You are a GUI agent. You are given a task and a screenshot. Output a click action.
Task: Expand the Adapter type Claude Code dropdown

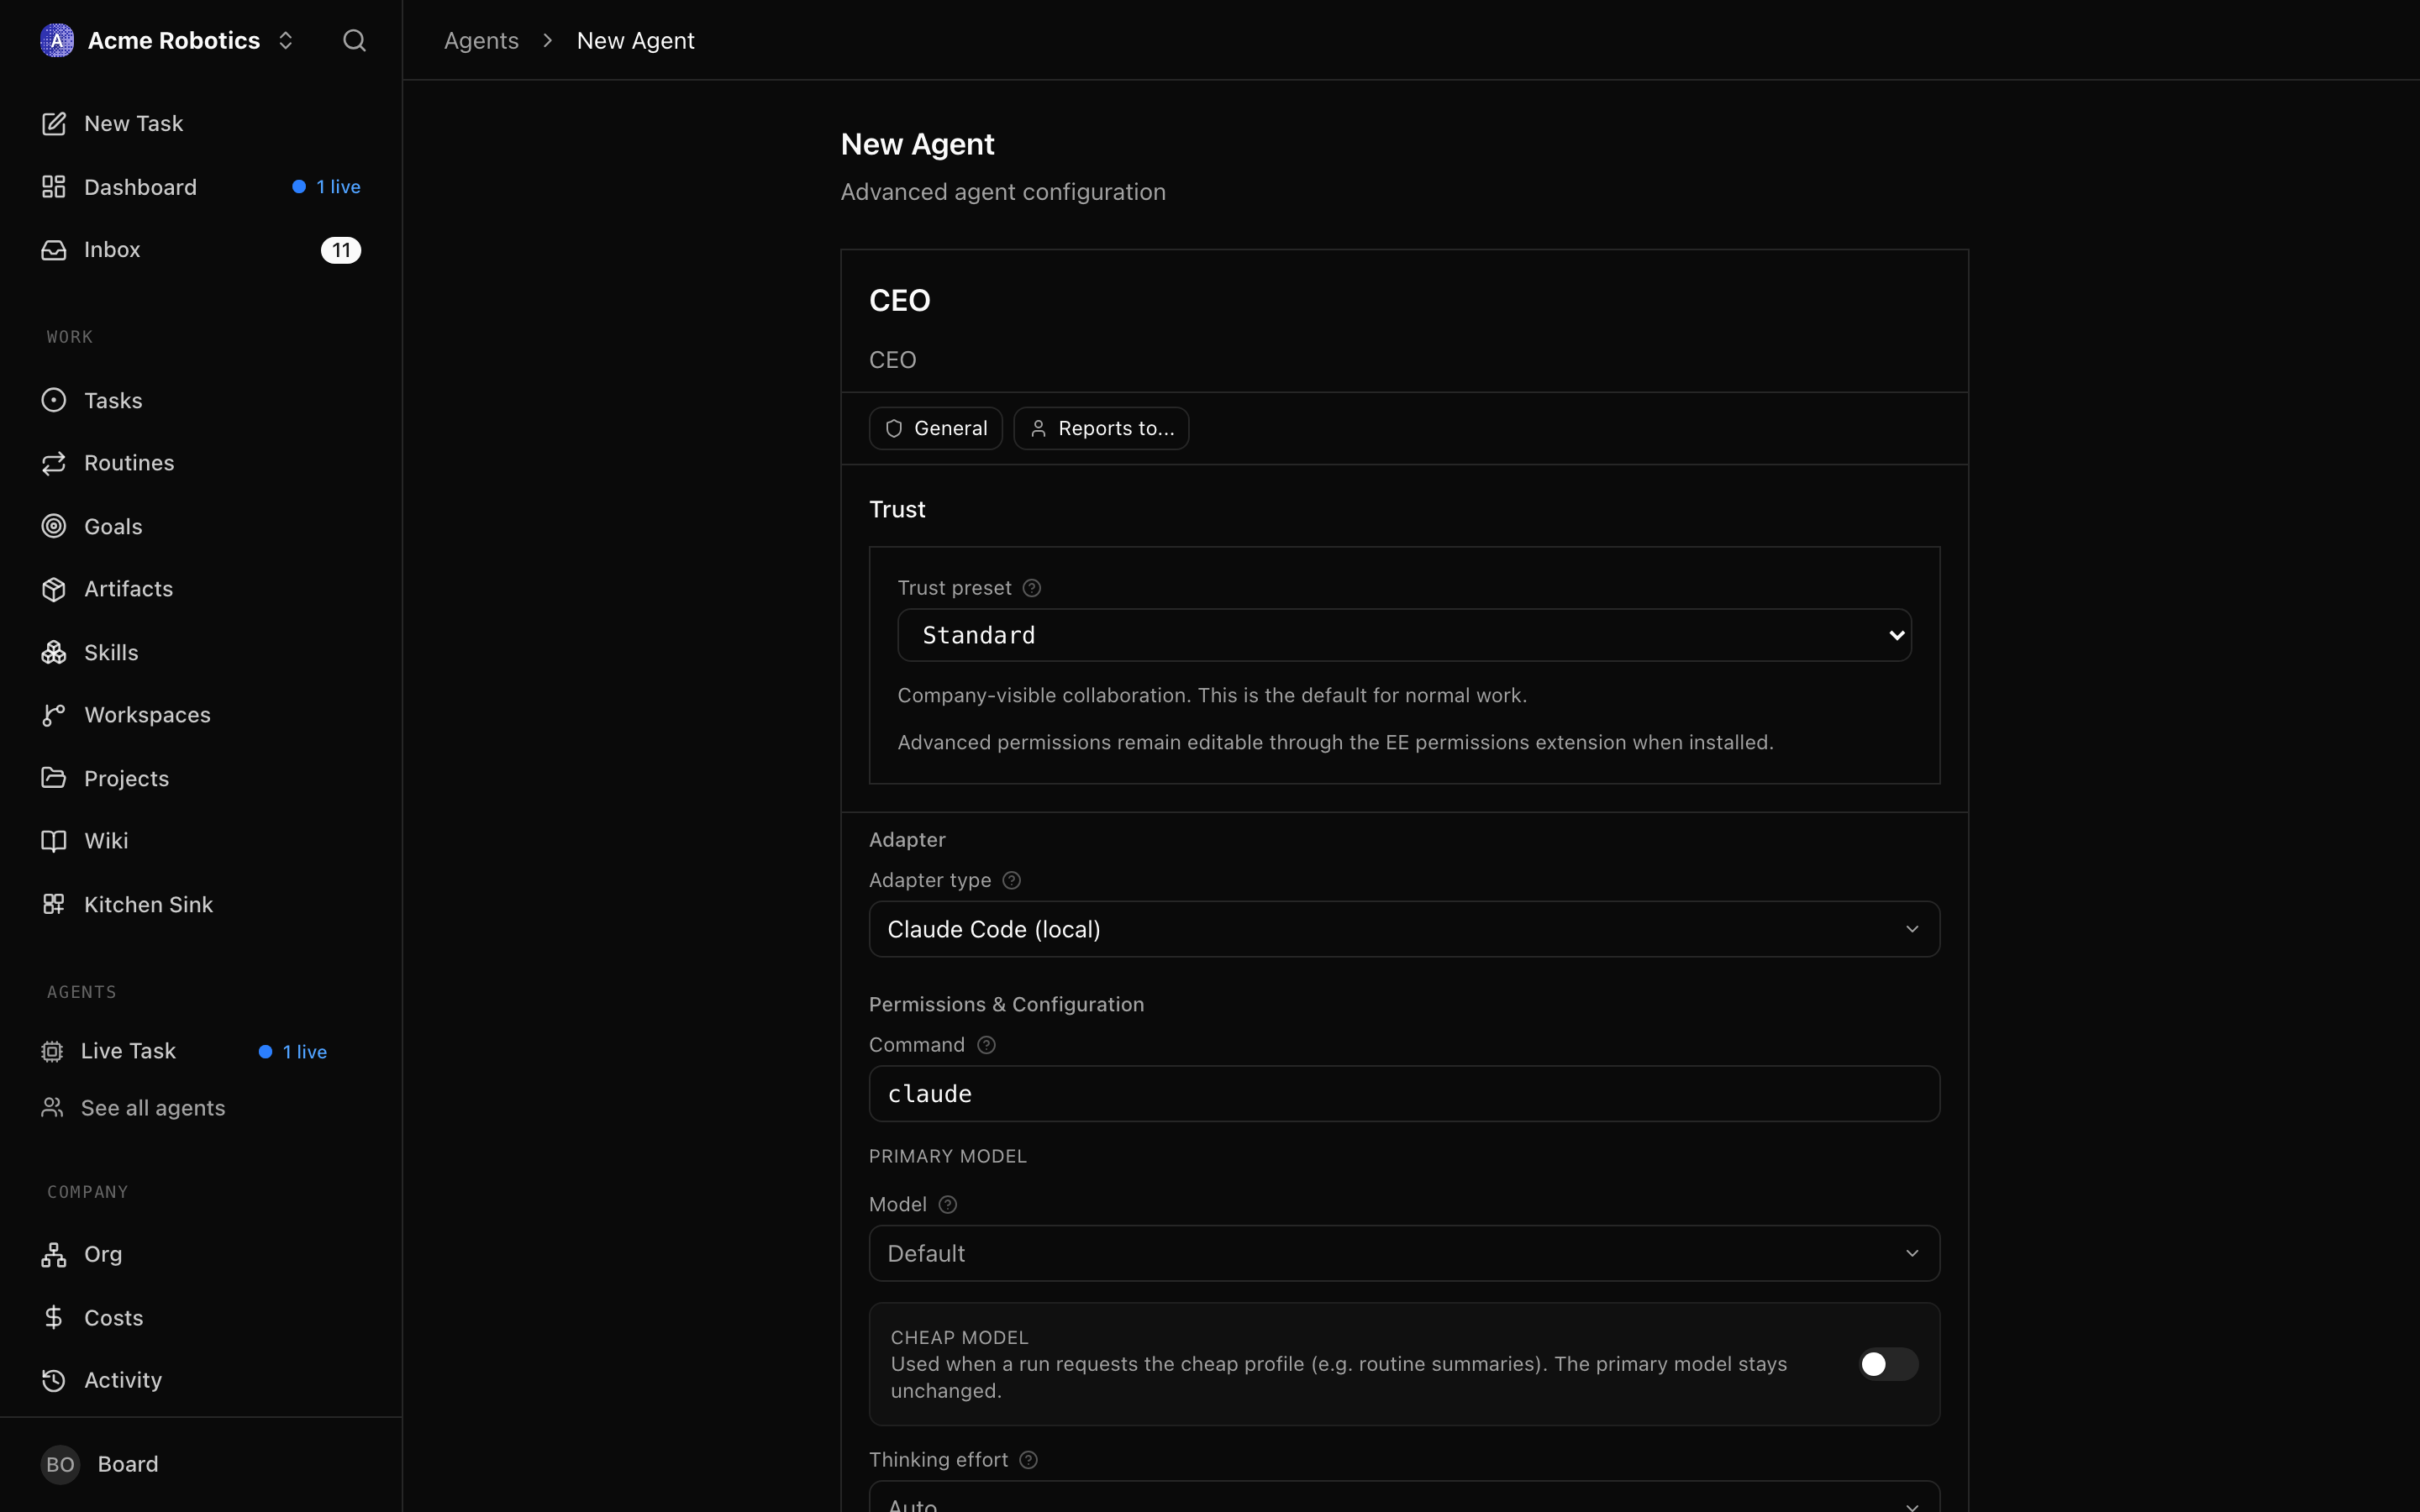1404,929
